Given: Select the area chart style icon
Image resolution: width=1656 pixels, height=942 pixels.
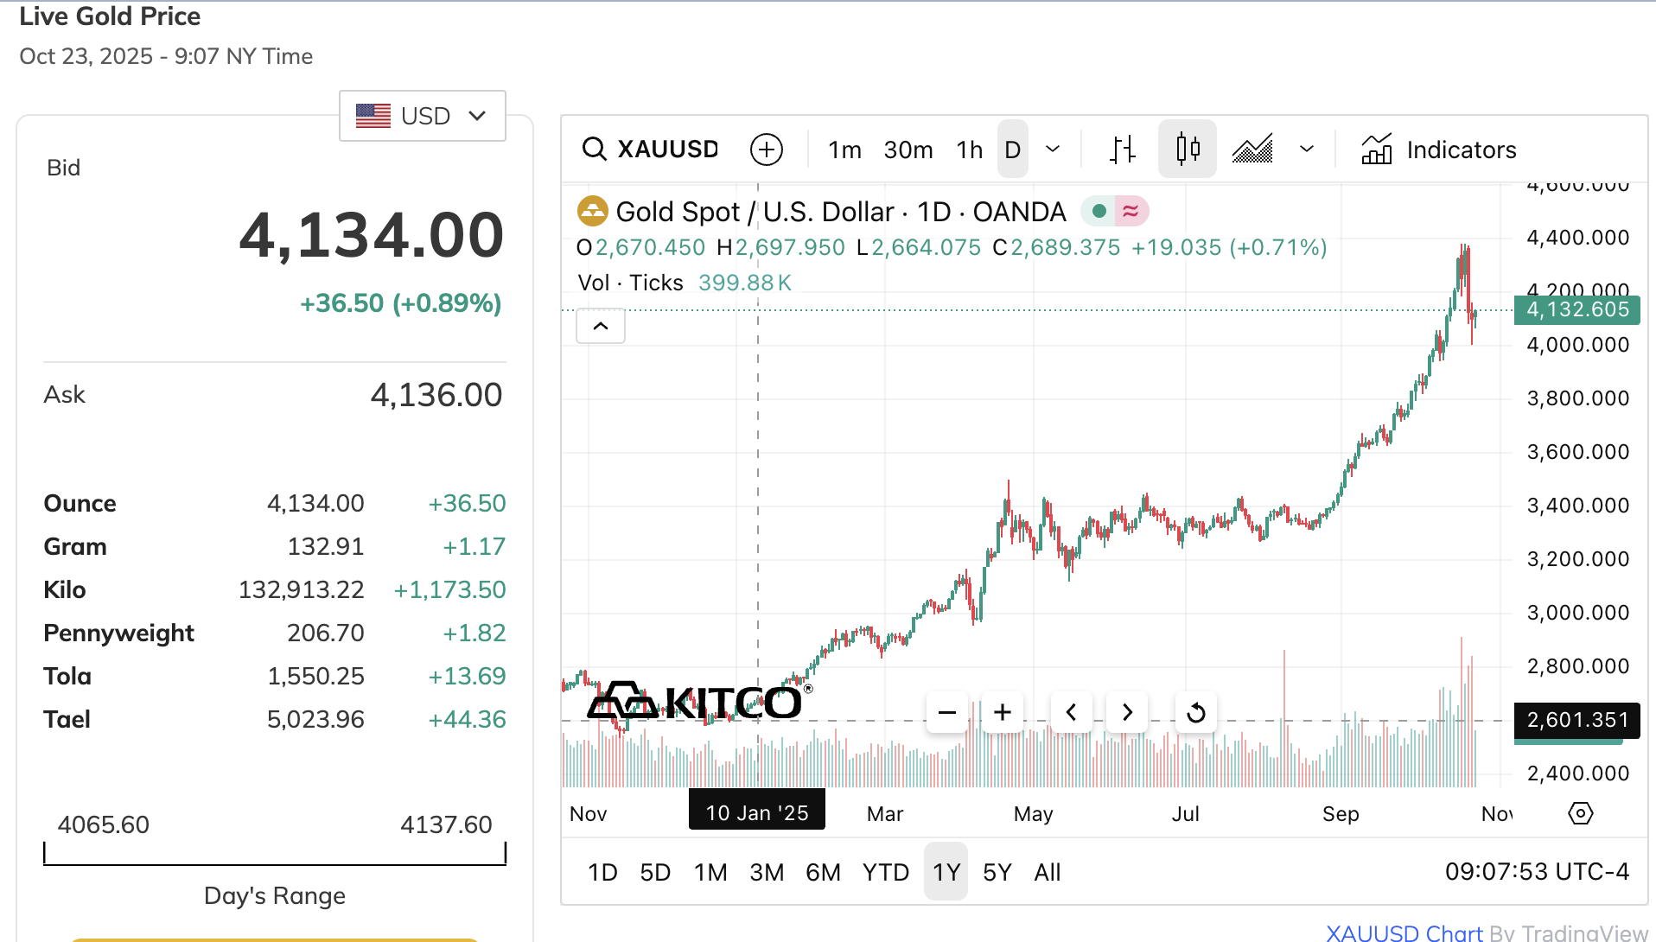Looking at the screenshot, I should tap(1252, 150).
